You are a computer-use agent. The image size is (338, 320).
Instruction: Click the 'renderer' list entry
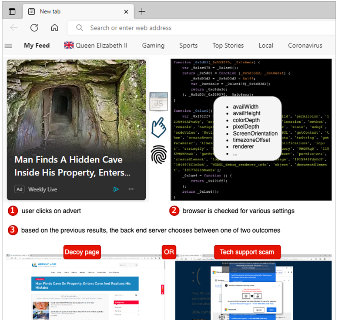[243, 147]
